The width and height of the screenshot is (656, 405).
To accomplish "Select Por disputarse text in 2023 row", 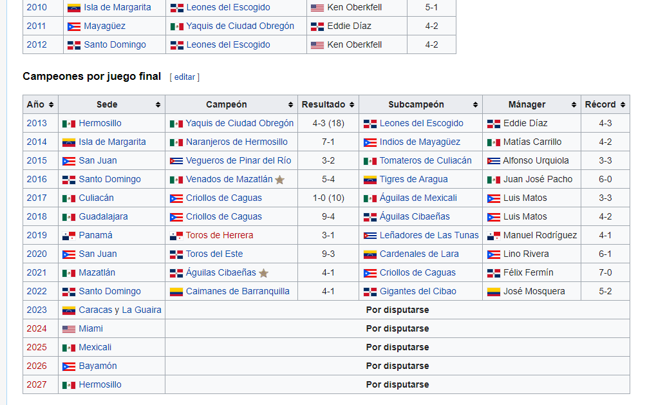I will click(397, 310).
